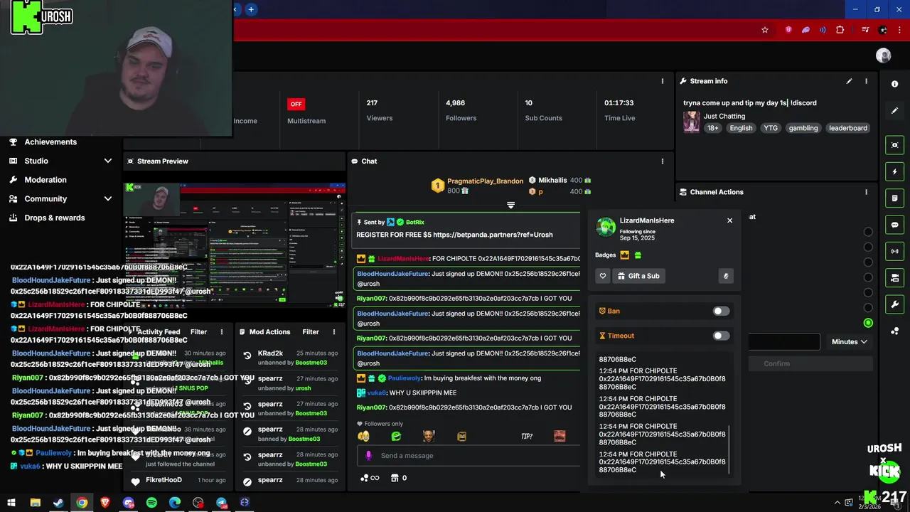Viewport: 910px width, 512px height.
Task: Open the Chat panel three-dot menu
Action: (663, 161)
